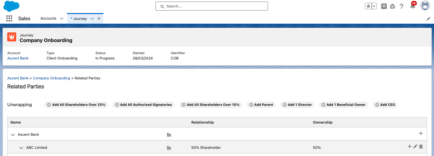Click Add All Shareholders Over 10% button

click(x=210, y=105)
